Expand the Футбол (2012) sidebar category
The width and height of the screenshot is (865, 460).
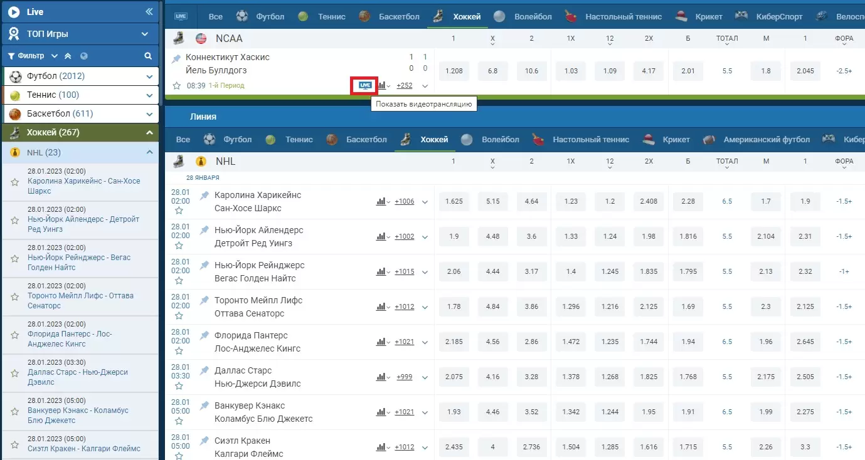click(149, 76)
